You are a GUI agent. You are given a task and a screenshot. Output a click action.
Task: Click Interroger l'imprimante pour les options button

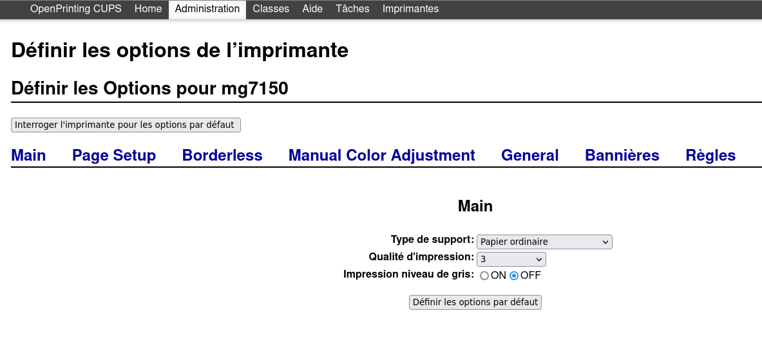[x=126, y=125]
